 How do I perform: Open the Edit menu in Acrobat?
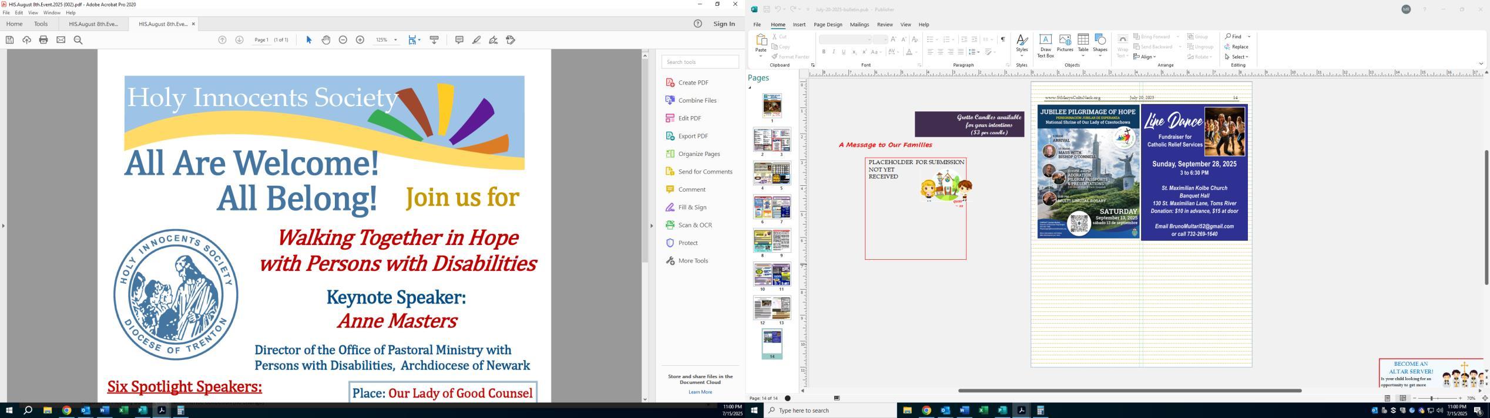[19, 12]
